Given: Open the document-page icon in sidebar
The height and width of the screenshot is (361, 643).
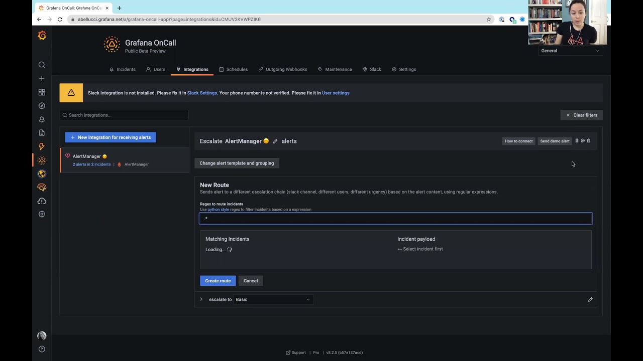Looking at the screenshot, I should click(42, 133).
